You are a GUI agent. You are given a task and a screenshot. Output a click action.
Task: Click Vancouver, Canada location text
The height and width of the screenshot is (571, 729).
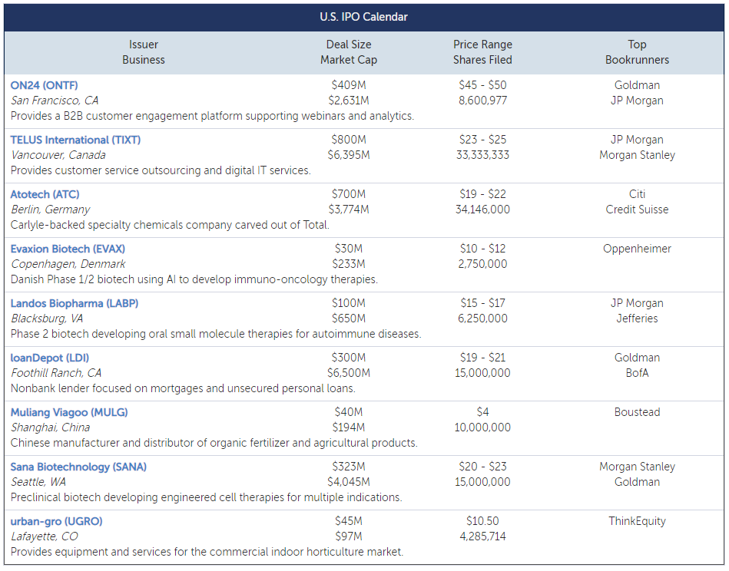coord(58,155)
